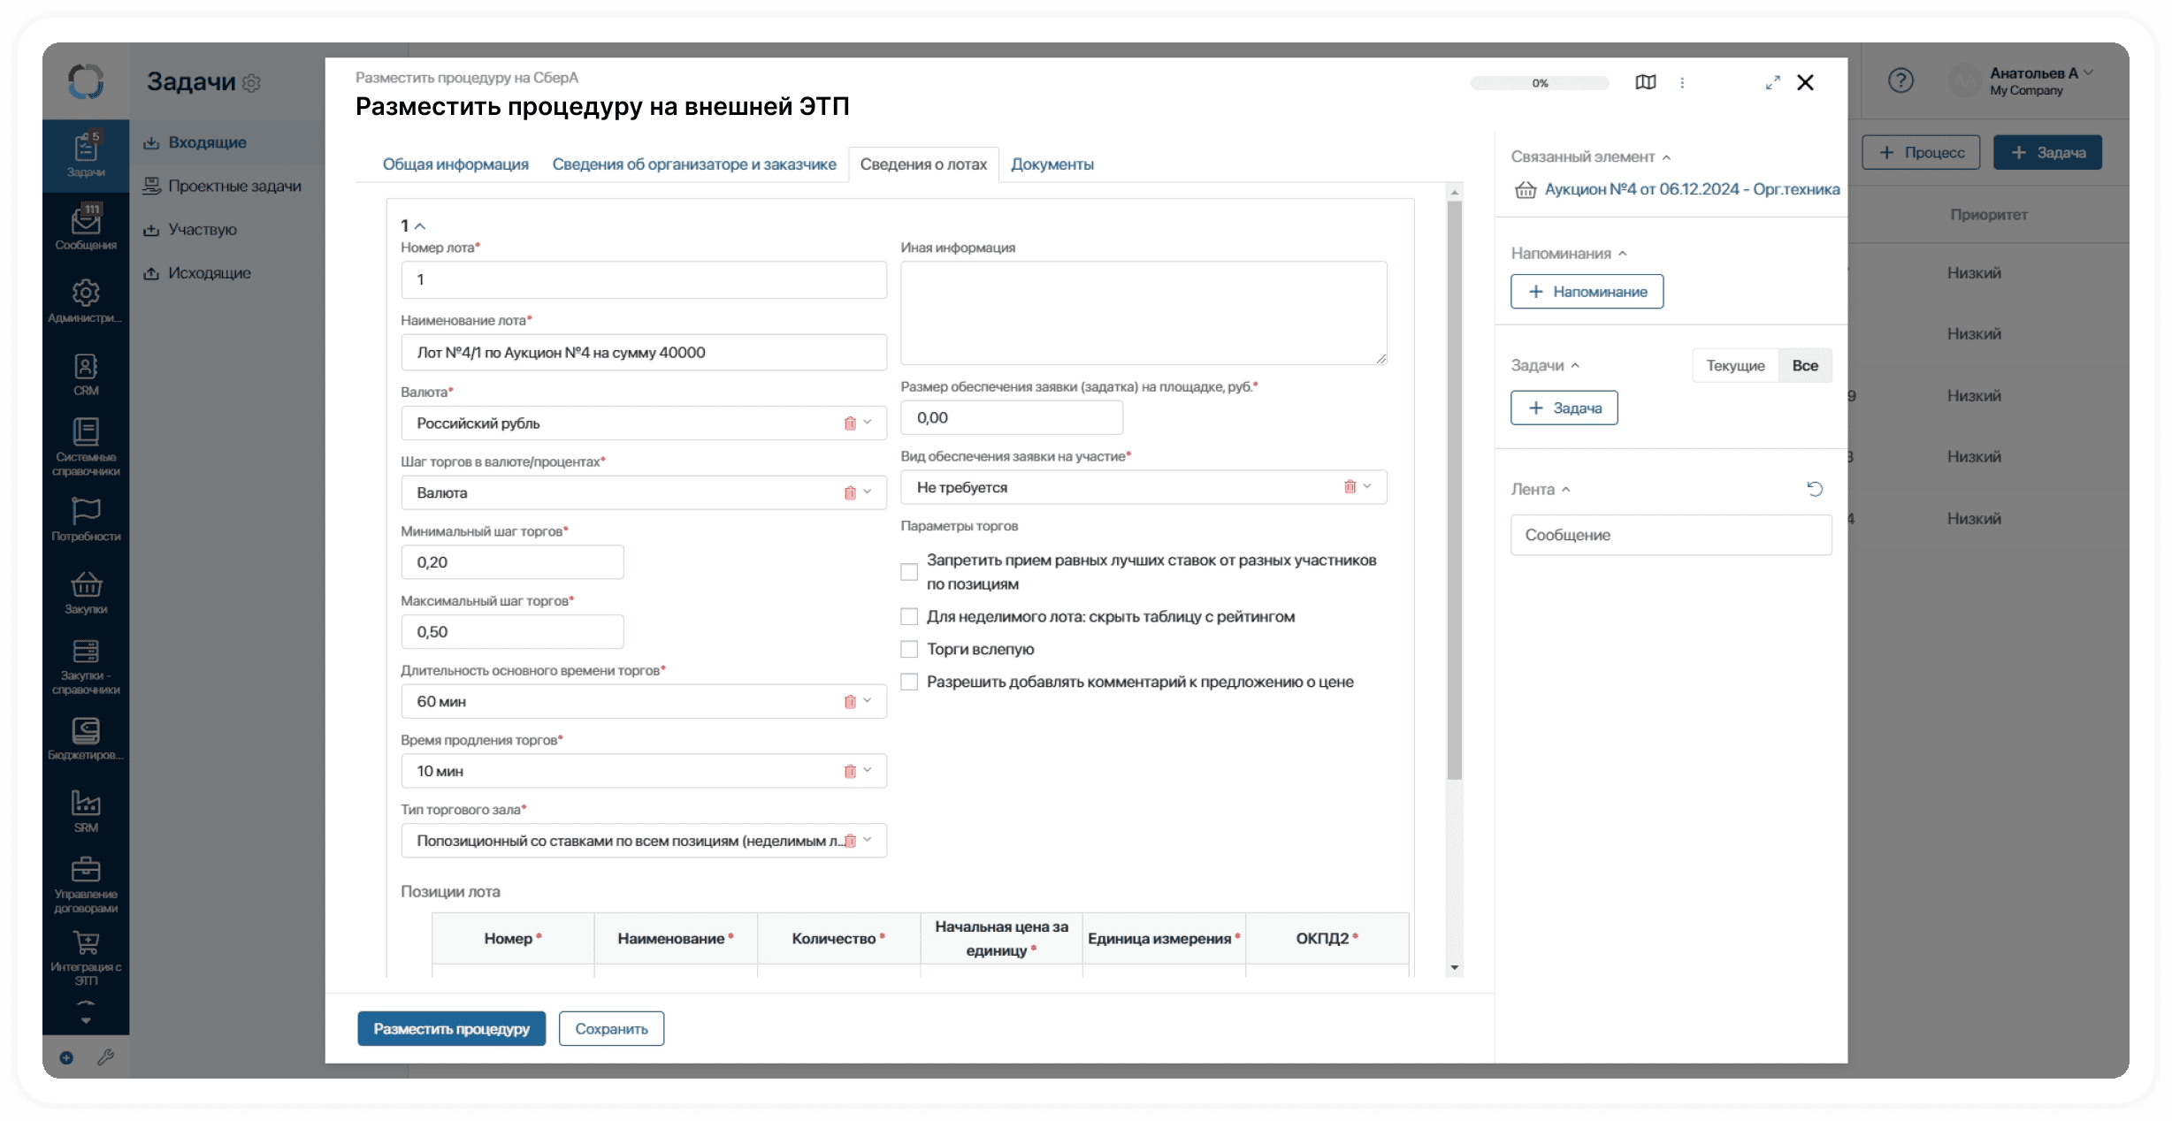Viewport: 2172px width, 1121px height.
Task: Click the form vertical scrollbar
Action: point(1454,491)
